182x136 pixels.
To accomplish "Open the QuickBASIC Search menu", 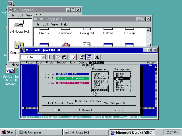I will [61, 63].
